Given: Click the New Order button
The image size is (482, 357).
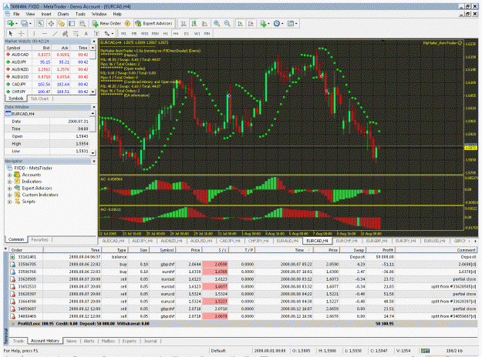Looking at the screenshot, I should (x=106, y=23).
